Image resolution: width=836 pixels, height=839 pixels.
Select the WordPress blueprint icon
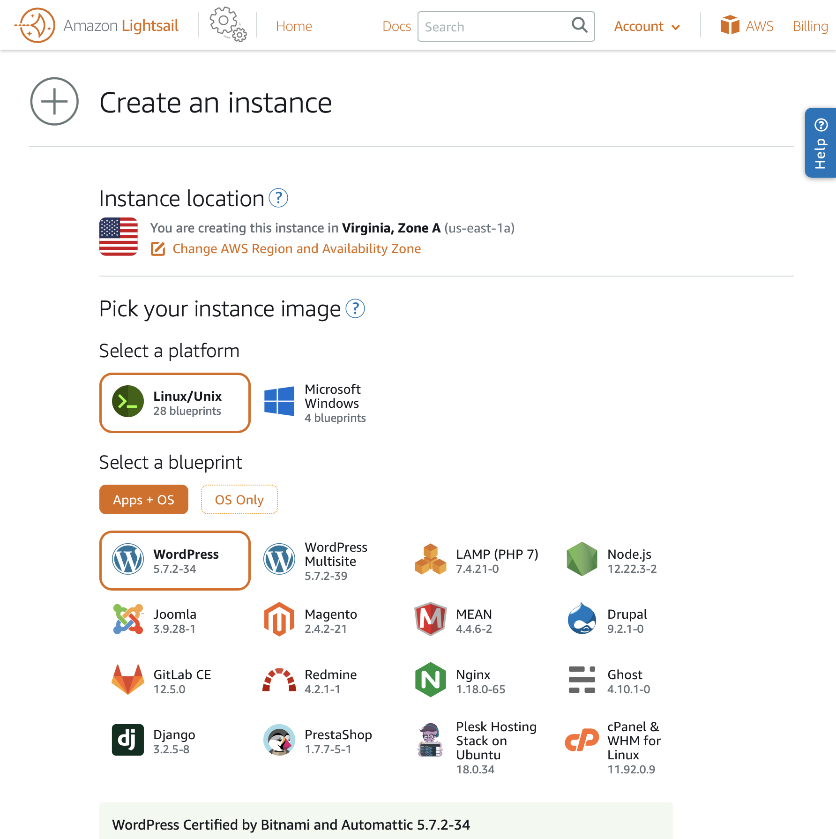point(128,561)
